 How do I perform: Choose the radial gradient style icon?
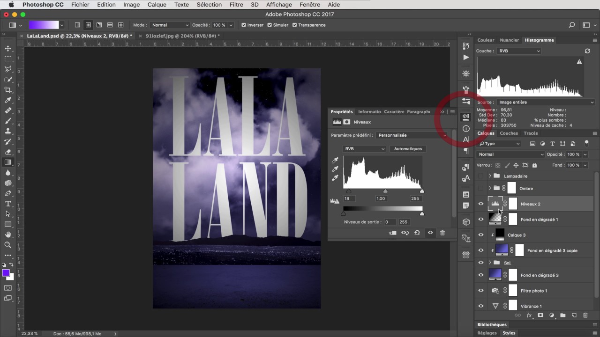click(x=88, y=25)
